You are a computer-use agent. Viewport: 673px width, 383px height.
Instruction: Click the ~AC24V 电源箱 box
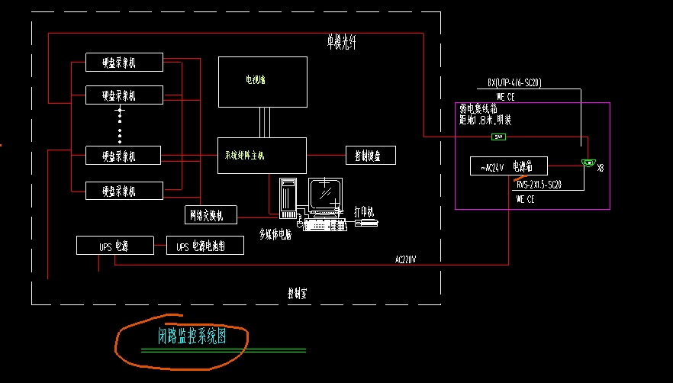[x=509, y=166]
